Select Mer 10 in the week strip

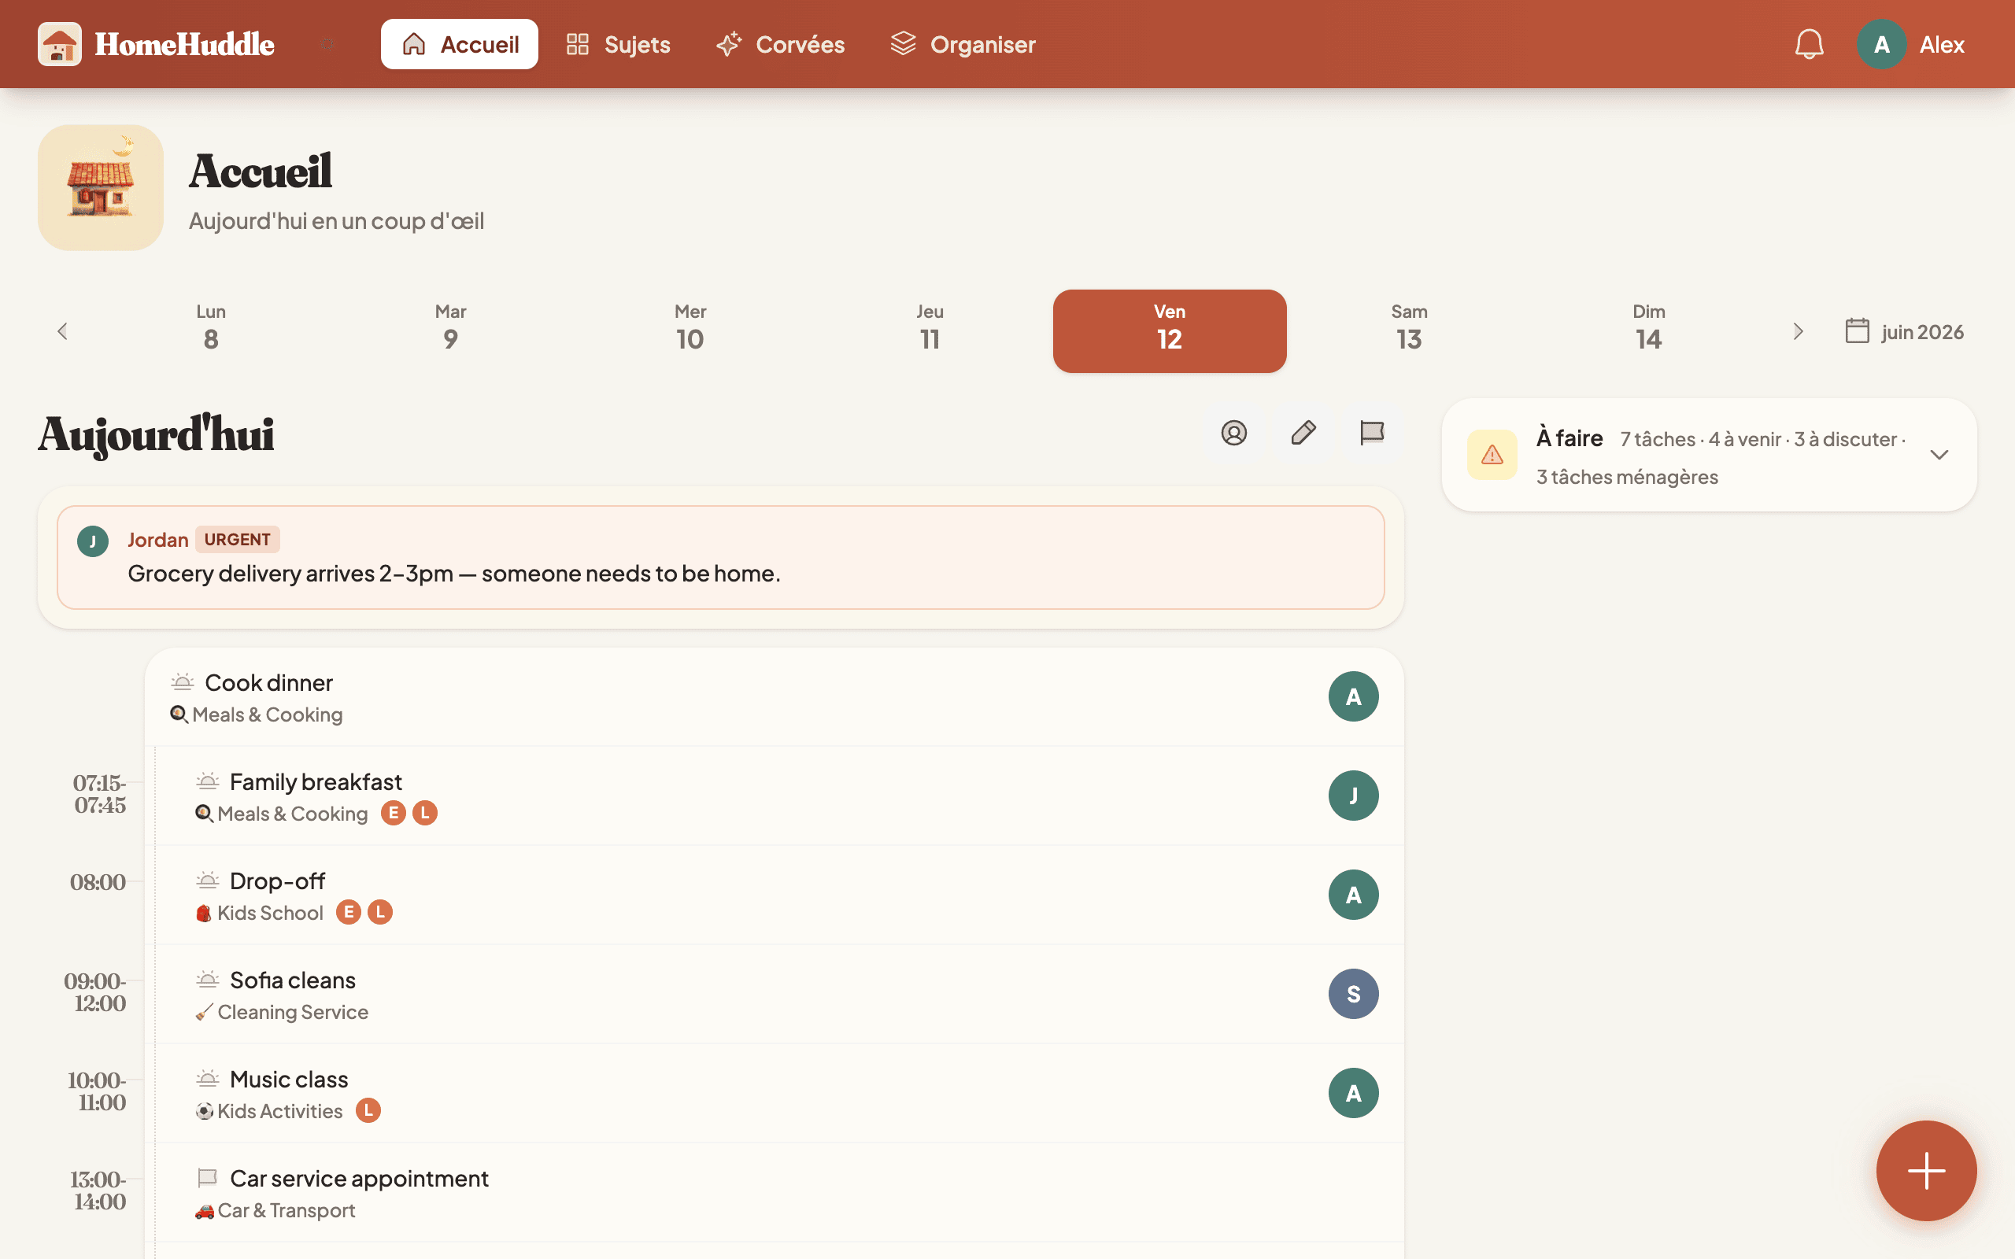690,331
